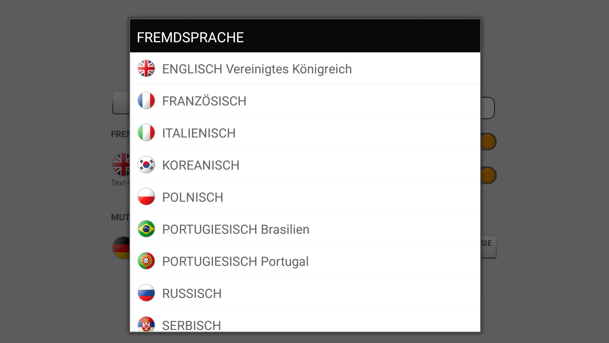Image resolution: width=609 pixels, height=343 pixels.
Task: Click the South Korean flag icon
Action: [x=146, y=165]
